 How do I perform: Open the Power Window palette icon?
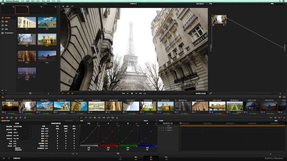tap(90, 118)
